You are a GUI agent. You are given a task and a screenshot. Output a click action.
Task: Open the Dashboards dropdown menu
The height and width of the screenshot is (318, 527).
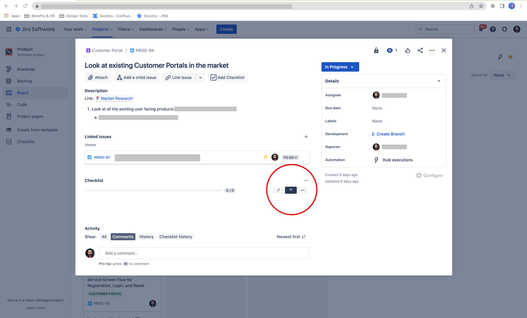point(153,29)
